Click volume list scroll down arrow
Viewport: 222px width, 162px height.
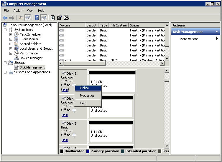[167, 59]
